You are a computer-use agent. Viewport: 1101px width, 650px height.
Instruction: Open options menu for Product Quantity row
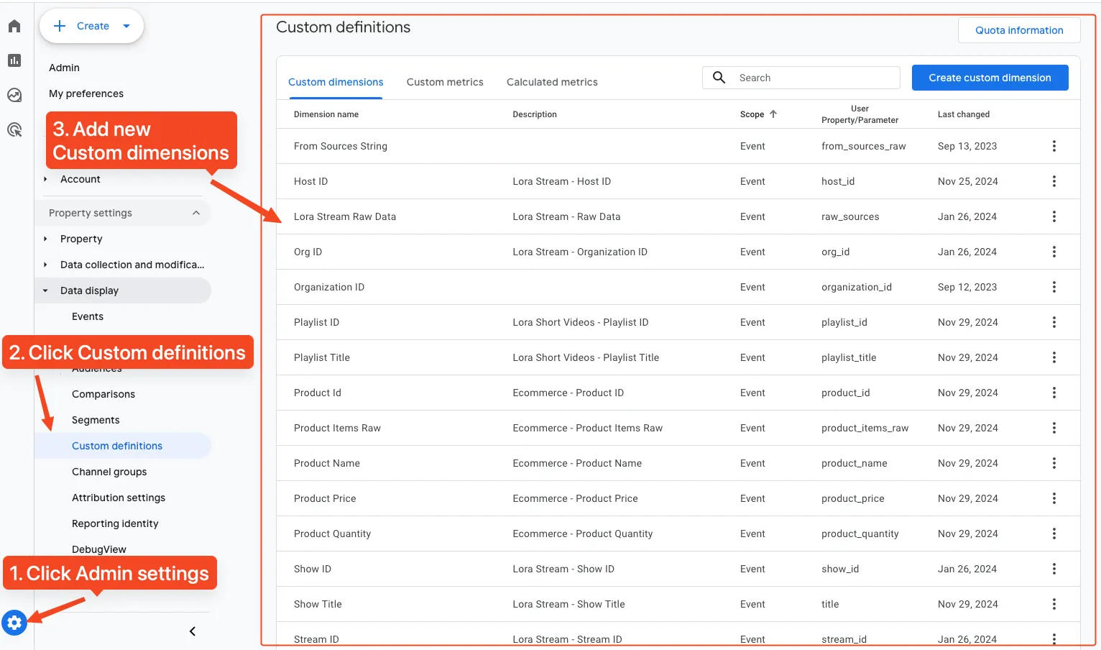pyautogui.click(x=1054, y=534)
